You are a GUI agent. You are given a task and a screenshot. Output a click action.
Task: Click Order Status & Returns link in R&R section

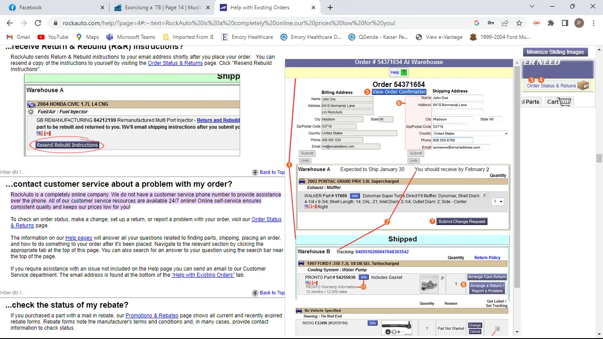click(175, 63)
